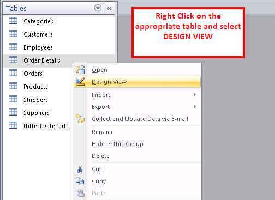
Task: Expand the Export submenu arrow
Action: (195, 107)
